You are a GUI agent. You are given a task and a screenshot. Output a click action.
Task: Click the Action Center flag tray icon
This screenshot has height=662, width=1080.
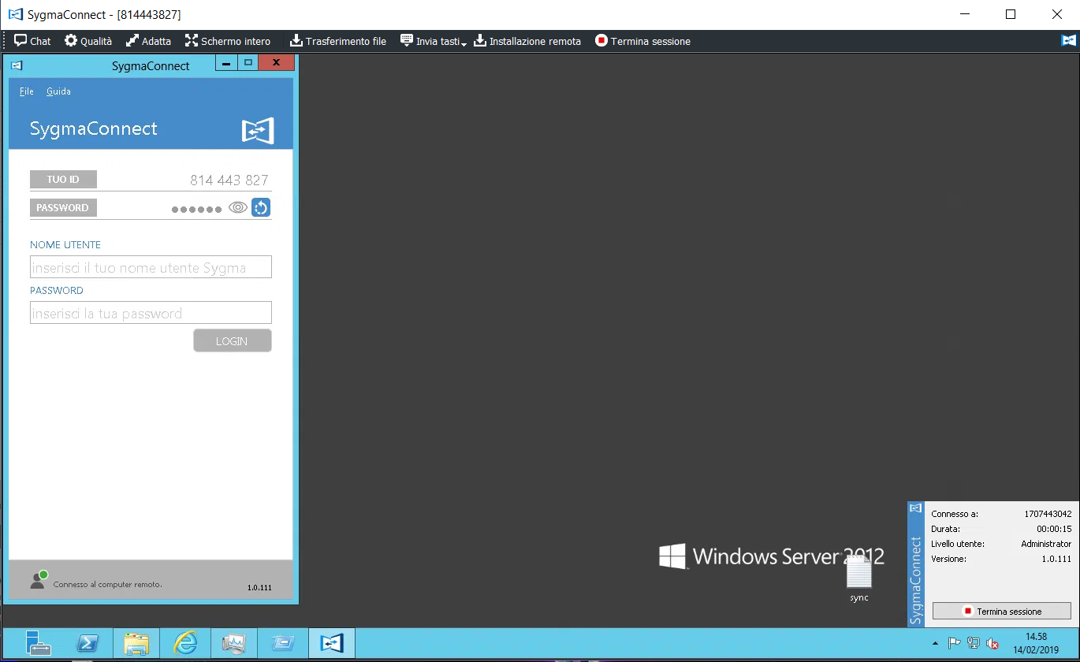[953, 644]
